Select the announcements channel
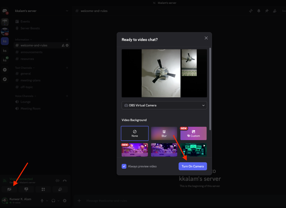This screenshot has width=286, height=208. point(31,52)
